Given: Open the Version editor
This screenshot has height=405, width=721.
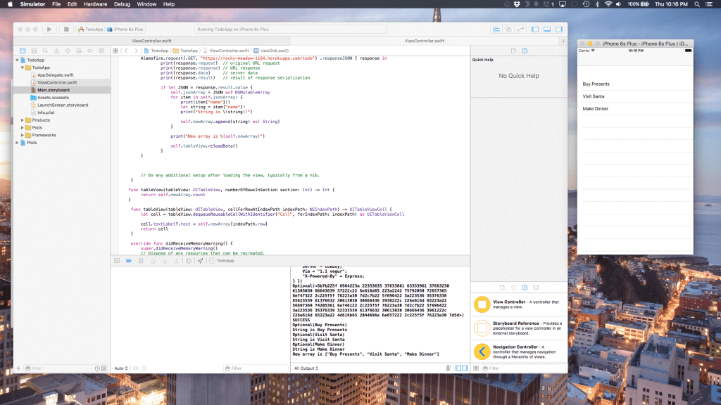Looking at the screenshot, I should [x=520, y=30].
